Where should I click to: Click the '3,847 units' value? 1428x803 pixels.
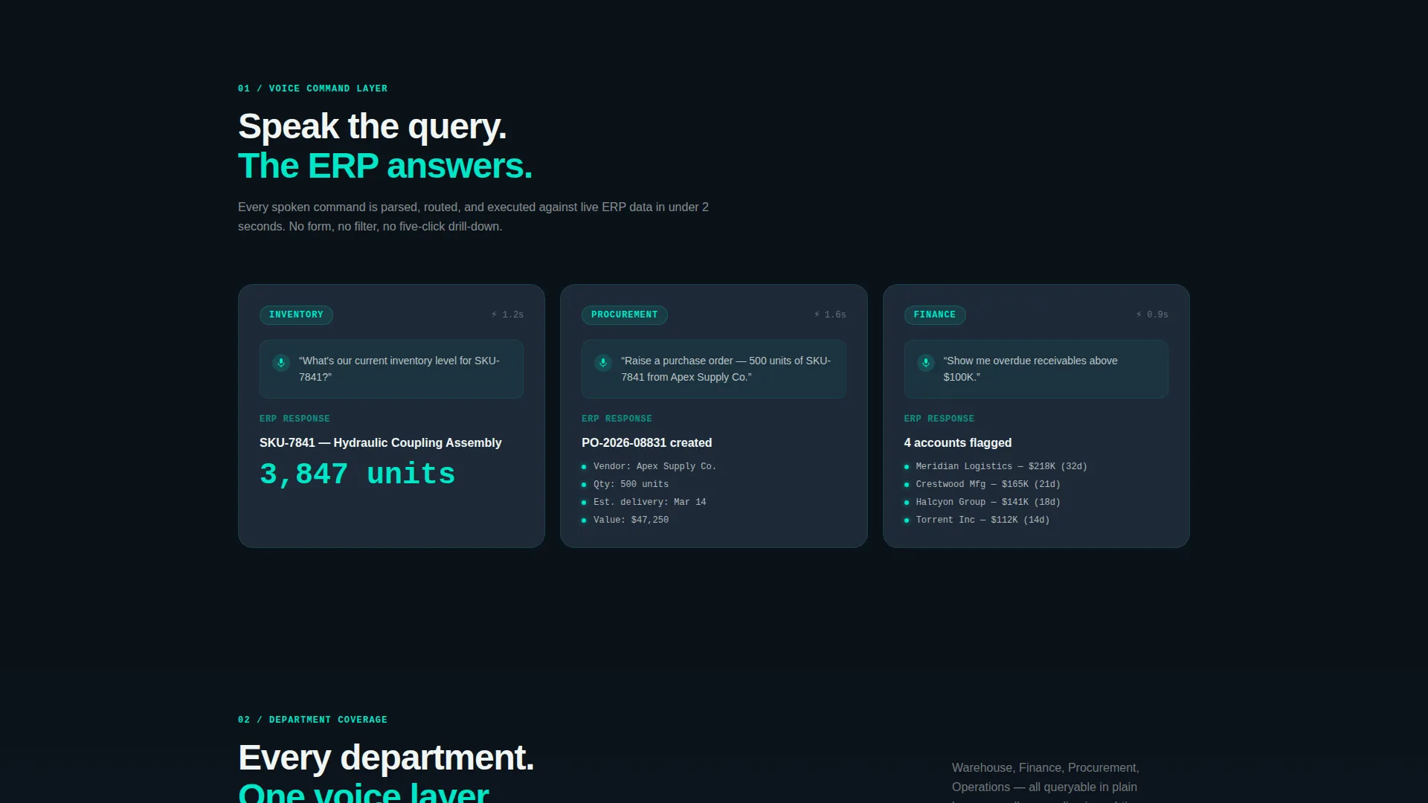[x=357, y=474]
